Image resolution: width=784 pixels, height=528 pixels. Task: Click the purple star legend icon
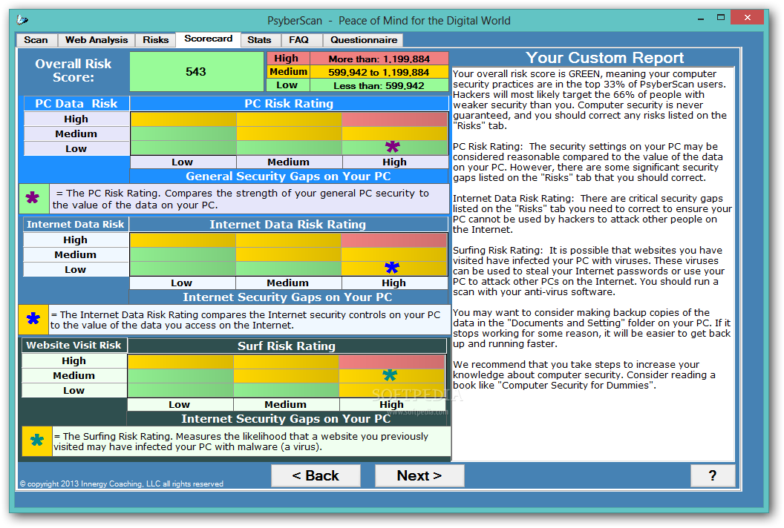pyautogui.click(x=33, y=198)
